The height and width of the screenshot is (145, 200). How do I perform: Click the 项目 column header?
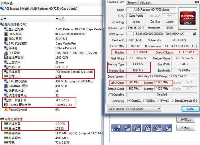3,19
